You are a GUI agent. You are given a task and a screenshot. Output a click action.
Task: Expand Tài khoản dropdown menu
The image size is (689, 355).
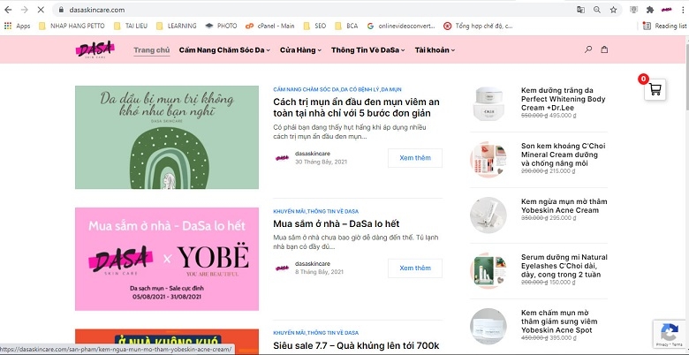coord(435,50)
